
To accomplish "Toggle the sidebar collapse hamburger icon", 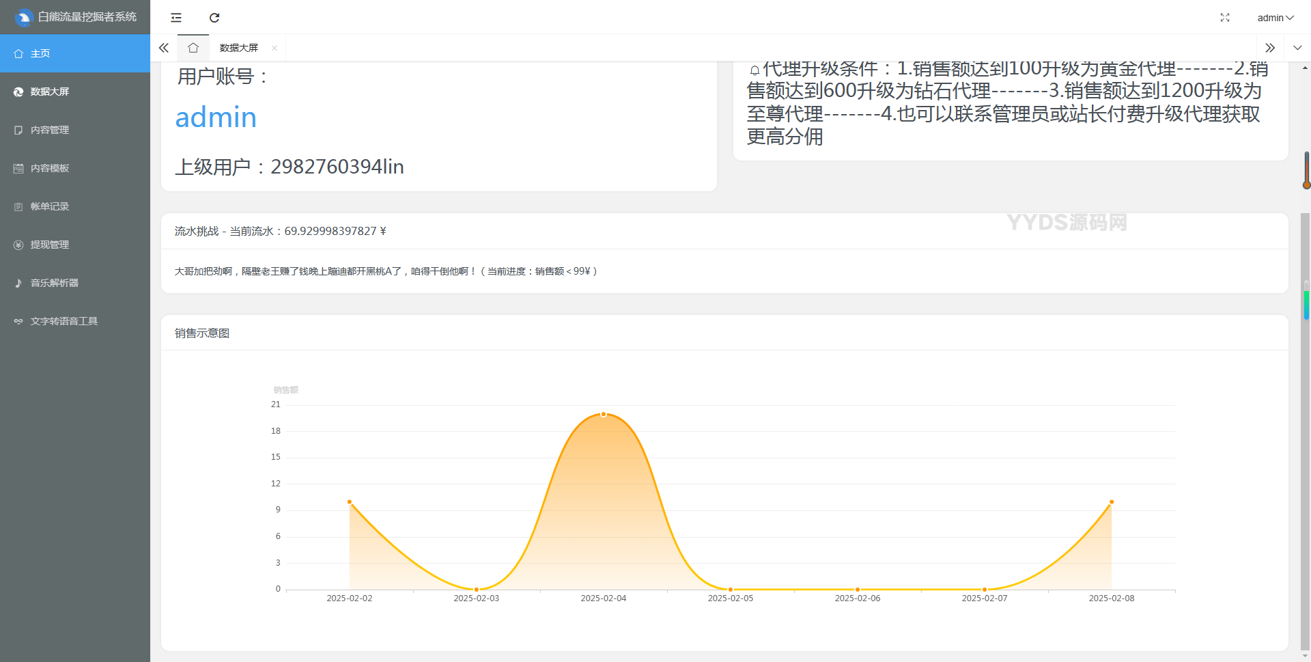I will pyautogui.click(x=176, y=18).
